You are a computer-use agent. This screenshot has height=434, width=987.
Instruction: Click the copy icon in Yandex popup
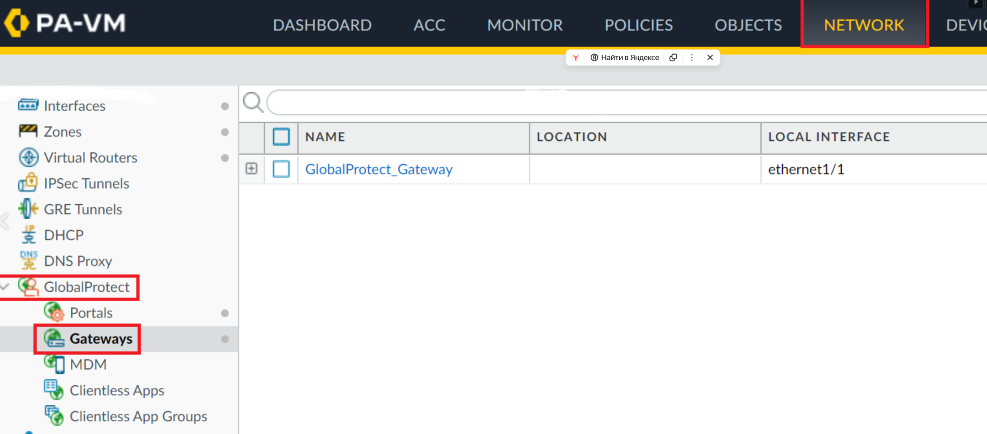click(673, 57)
